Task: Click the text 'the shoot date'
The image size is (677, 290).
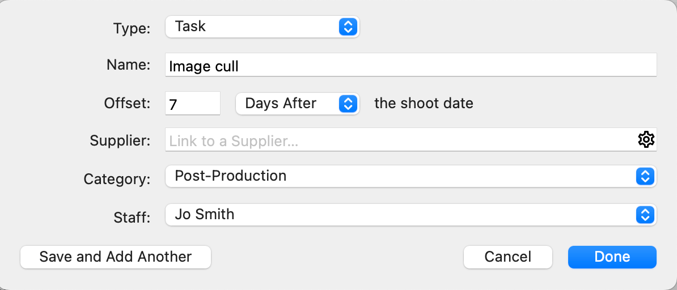Action: (424, 104)
